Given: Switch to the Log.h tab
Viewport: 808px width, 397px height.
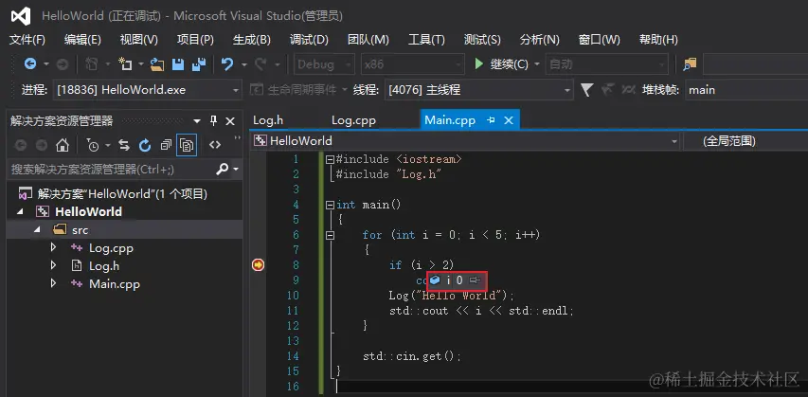Looking at the screenshot, I should click(268, 120).
